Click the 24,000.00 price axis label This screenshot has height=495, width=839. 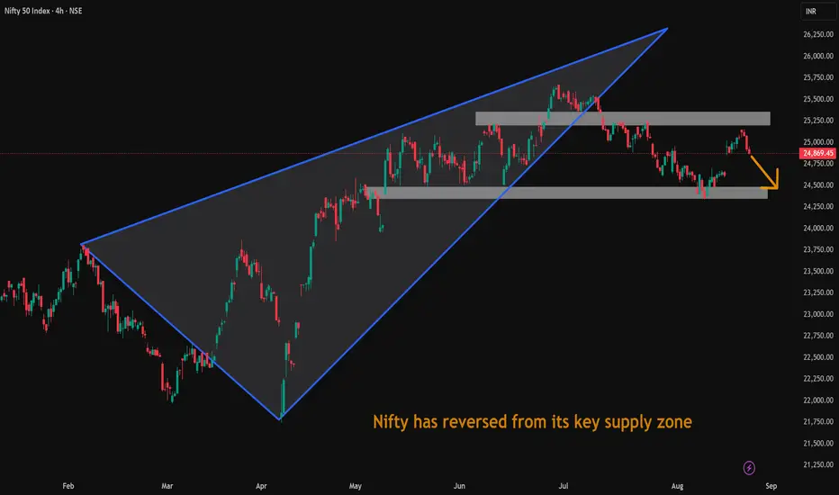[x=818, y=228]
